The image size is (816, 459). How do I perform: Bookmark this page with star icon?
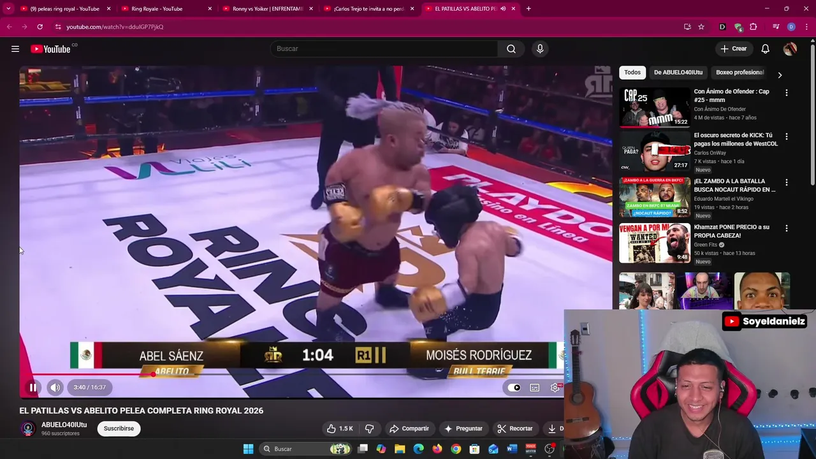click(701, 27)
